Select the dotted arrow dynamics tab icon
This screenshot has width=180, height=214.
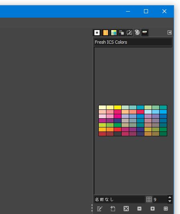click(122, 32)
